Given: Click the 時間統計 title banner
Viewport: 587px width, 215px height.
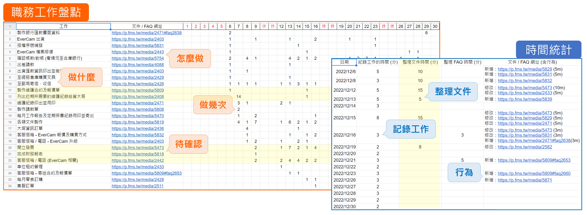Looking at the screenshot, I should click(x=549, y=50).
